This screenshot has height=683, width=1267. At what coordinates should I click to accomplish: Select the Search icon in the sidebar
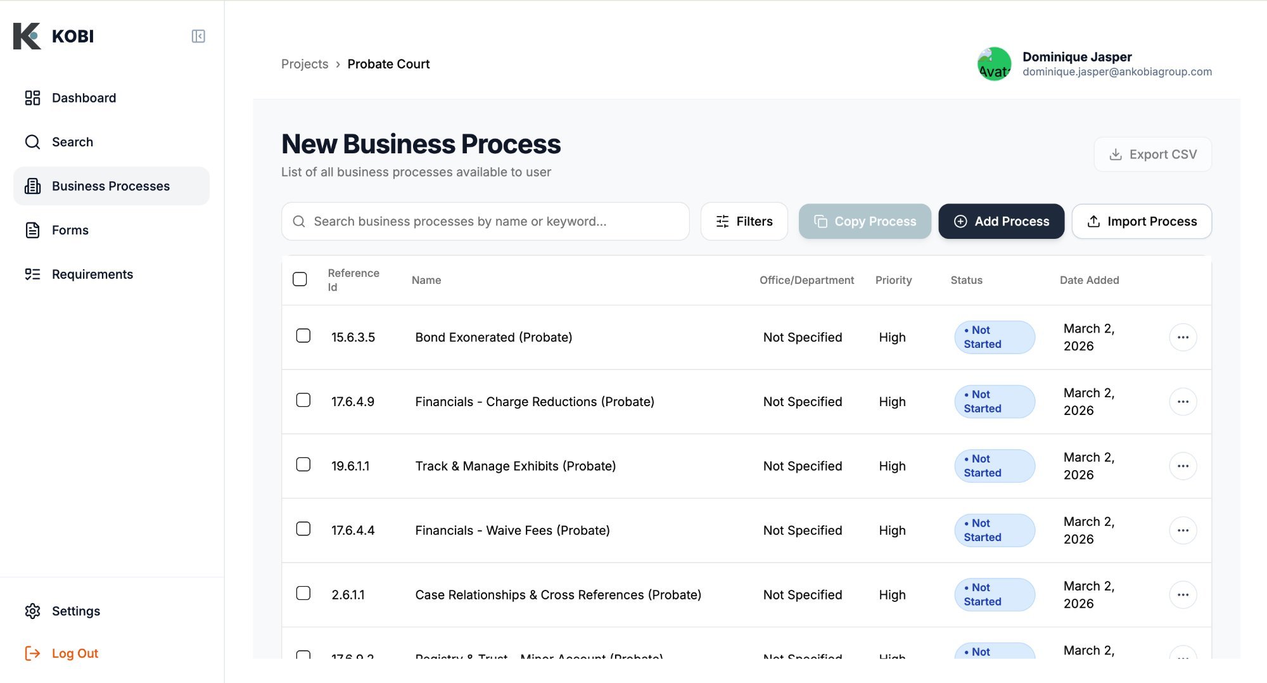pos(32,142)
